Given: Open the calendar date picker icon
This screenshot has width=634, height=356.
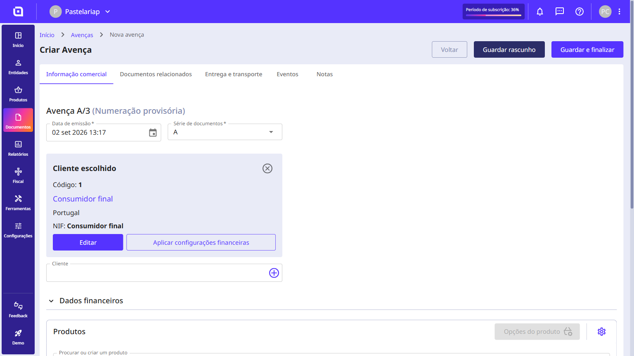Looking at the screenshot, I should point(153,133).
